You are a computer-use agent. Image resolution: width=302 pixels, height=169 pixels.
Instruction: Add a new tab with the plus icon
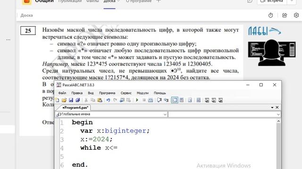[x=159, y=1]
